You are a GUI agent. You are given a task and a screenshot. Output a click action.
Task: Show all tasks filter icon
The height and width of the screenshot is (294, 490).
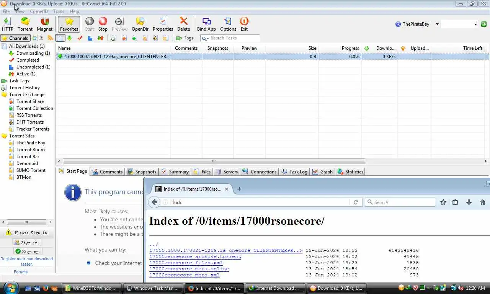pyautogui.click(x=60, y=38)
